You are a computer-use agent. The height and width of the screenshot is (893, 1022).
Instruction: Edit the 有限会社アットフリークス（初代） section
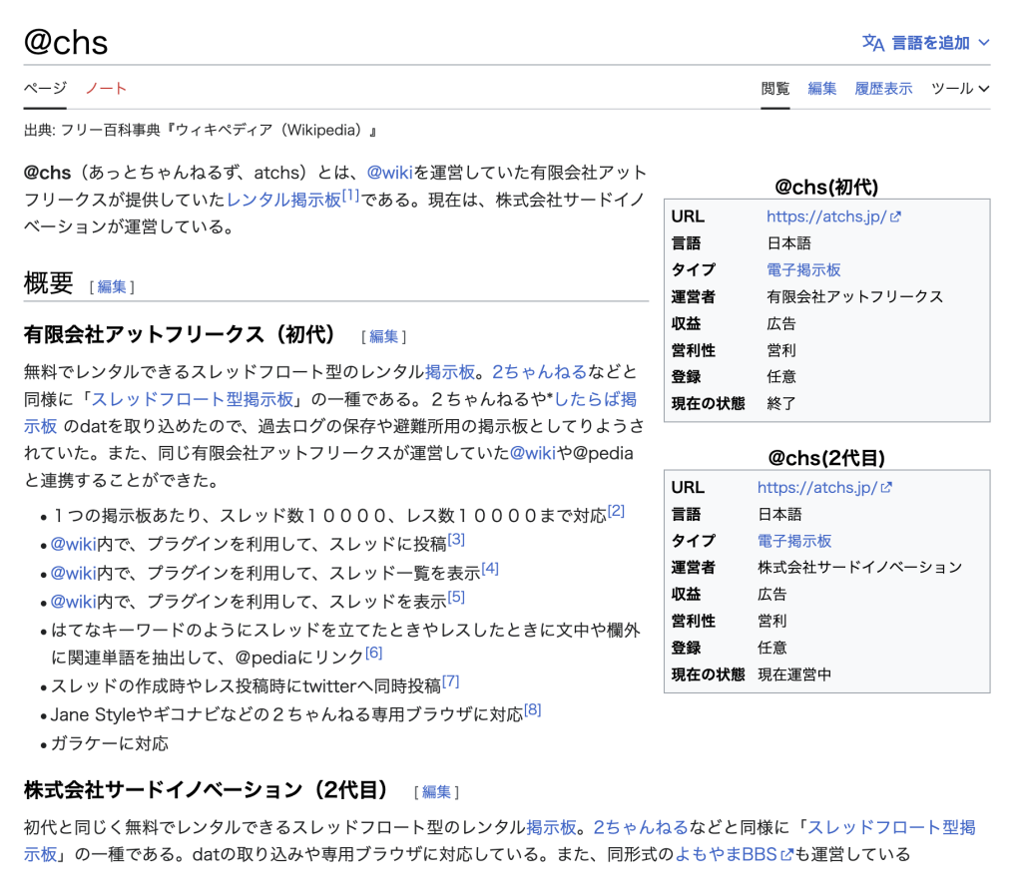[384, 337]
